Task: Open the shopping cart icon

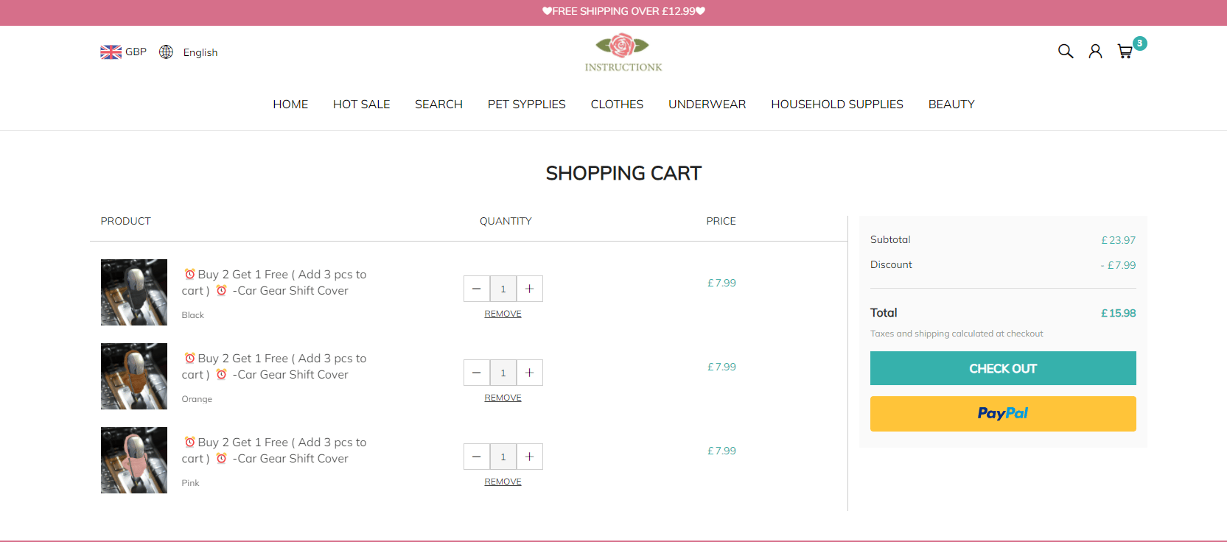Action: click(1125, 52)
